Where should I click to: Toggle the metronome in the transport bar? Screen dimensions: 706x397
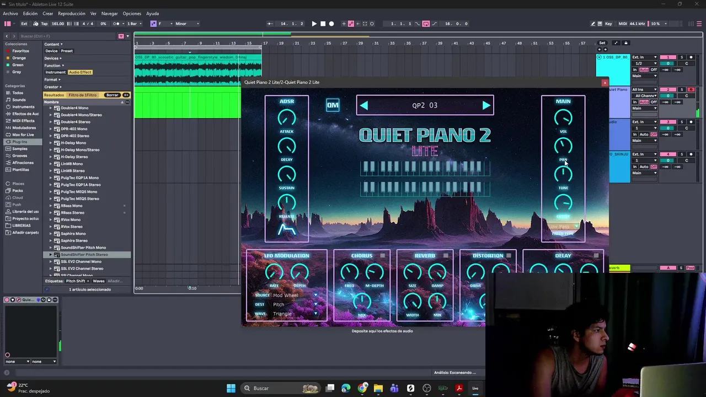(x=116, y=24)
